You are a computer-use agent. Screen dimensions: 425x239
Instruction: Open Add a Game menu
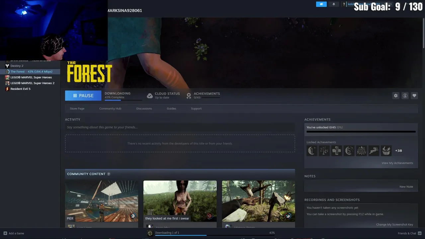coord(14,233)
